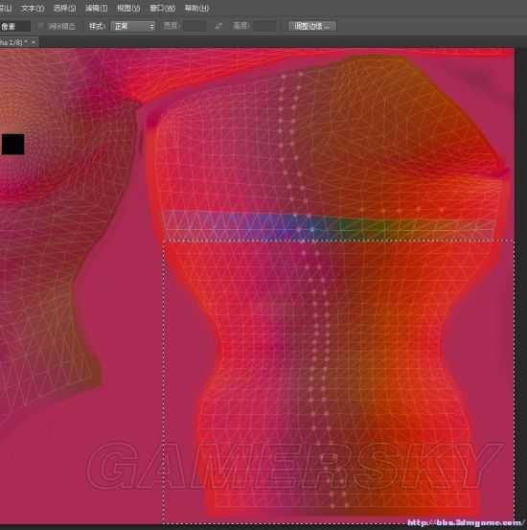Click the black square on the canvas
Image resolution: width=527 pixels, height=530 pixels.
(x=12, y=145)
